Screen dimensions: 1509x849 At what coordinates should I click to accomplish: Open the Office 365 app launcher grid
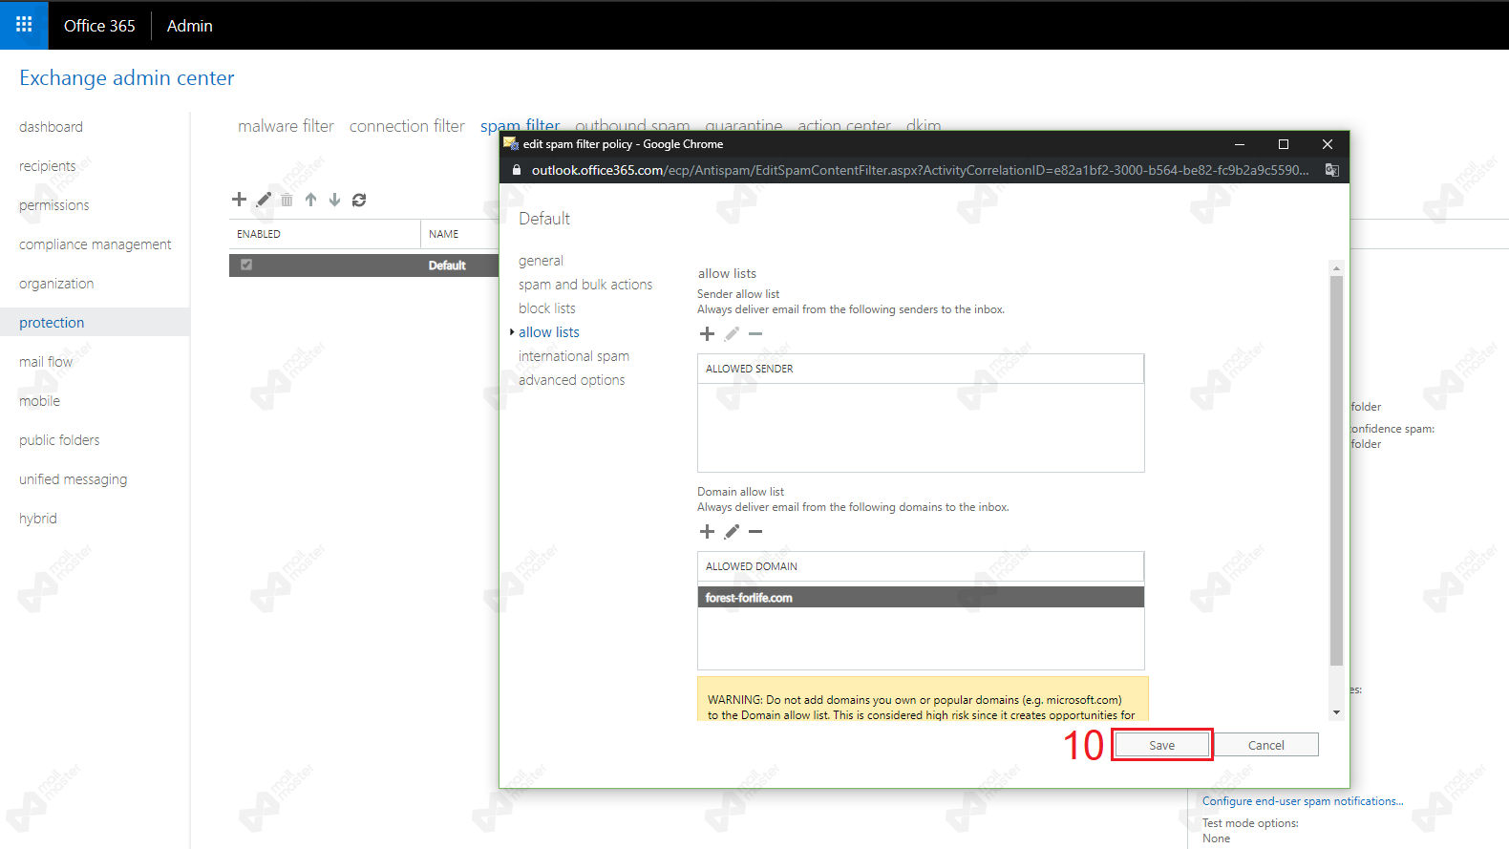pos(24,25)
